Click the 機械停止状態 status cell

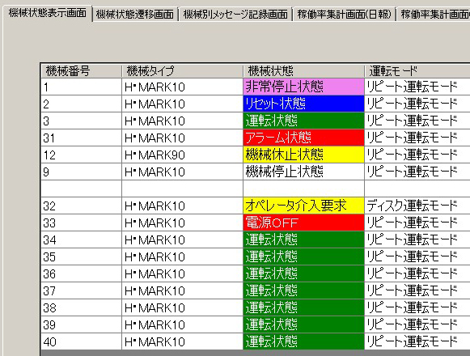click(x=303, y=172)
